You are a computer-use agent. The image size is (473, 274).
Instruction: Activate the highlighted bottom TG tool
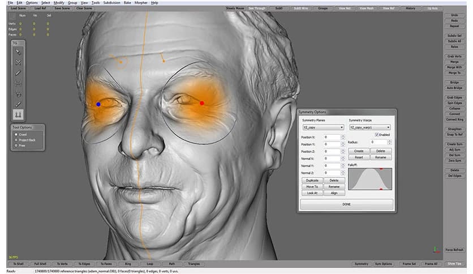coord(18,114)
